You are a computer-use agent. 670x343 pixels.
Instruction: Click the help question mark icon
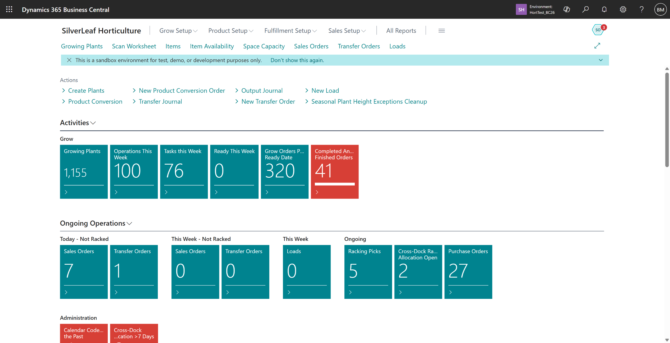coord(641,10)
